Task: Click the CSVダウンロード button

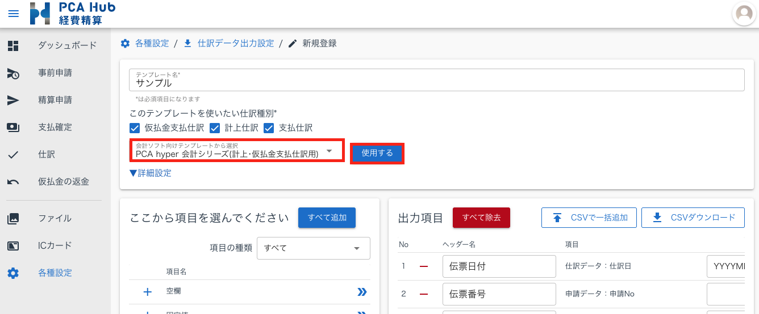Action: (693, 218)
